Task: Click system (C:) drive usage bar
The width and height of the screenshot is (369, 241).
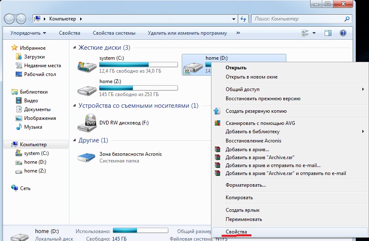Action: click(x=138, y=64)
